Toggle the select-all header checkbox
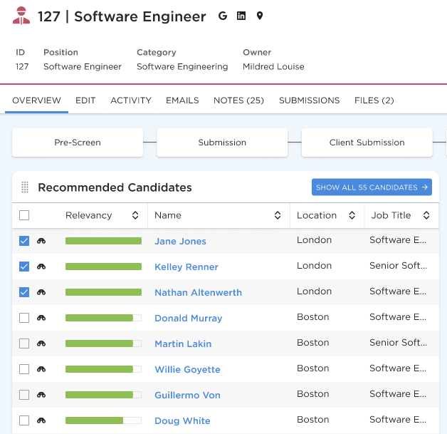This screenshot has width=447, height=434. tap(24, 215)
